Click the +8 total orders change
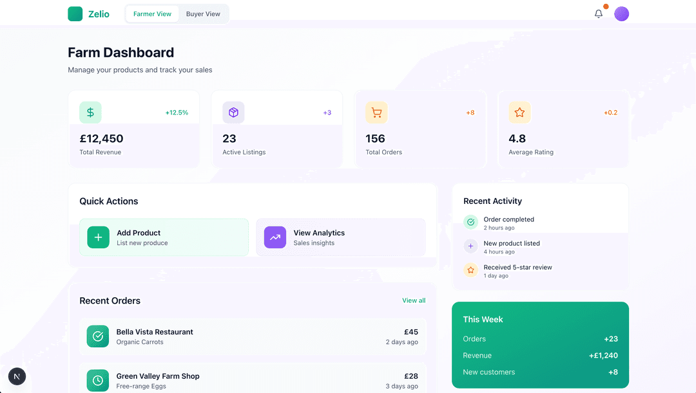Image resolution: width=696 pixels, height=393 pixels. (470, 113)
